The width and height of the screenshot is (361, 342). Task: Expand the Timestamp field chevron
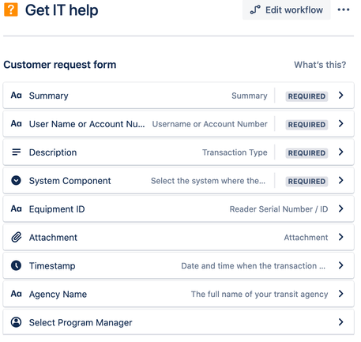[x=341, y=265]
